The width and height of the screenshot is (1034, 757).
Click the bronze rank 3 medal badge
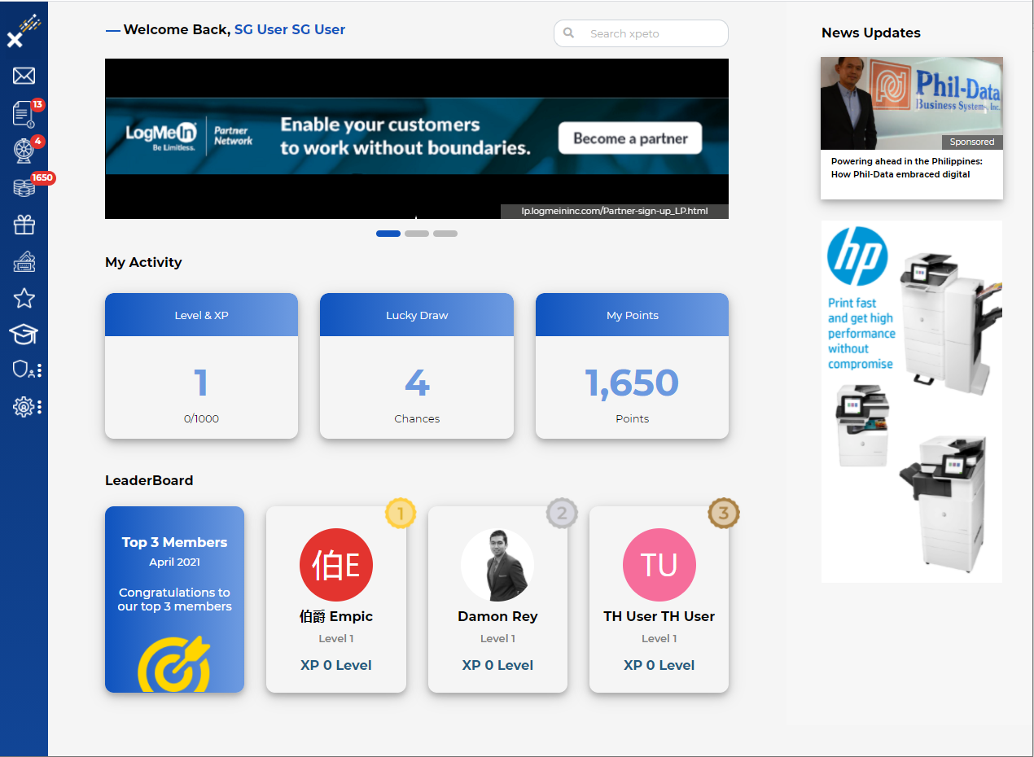click(724, 514)
